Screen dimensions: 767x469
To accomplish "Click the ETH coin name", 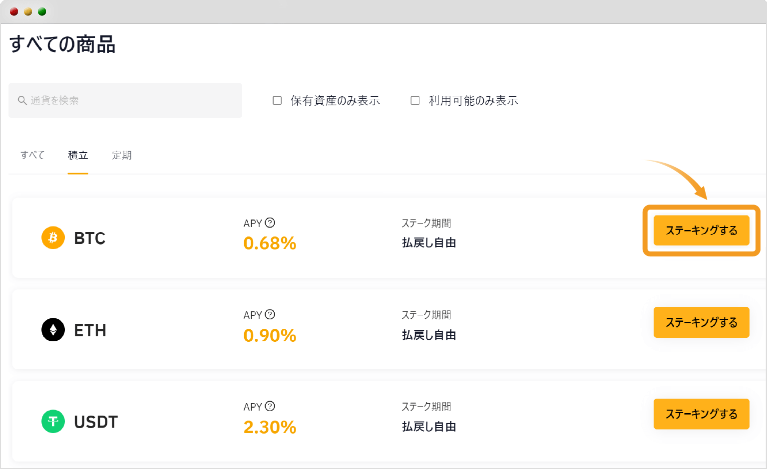I will (90, 330).
